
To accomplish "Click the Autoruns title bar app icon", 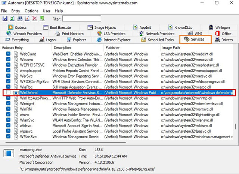I will 4,3.
